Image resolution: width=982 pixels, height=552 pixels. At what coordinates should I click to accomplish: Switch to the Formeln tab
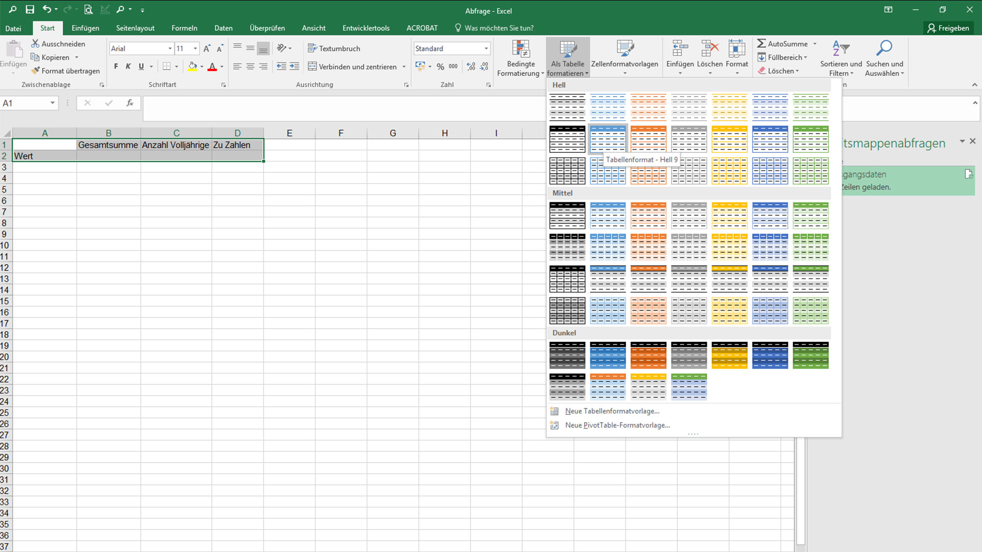point(184,28)
